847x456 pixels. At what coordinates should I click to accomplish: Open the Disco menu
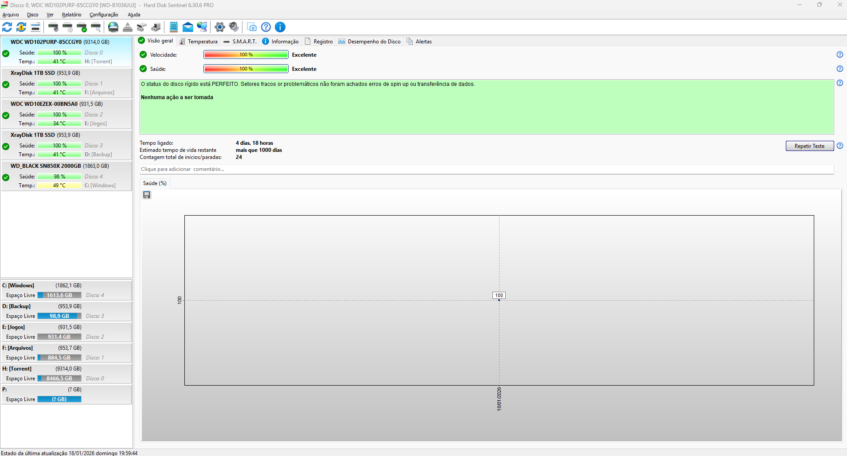(33, 15)
